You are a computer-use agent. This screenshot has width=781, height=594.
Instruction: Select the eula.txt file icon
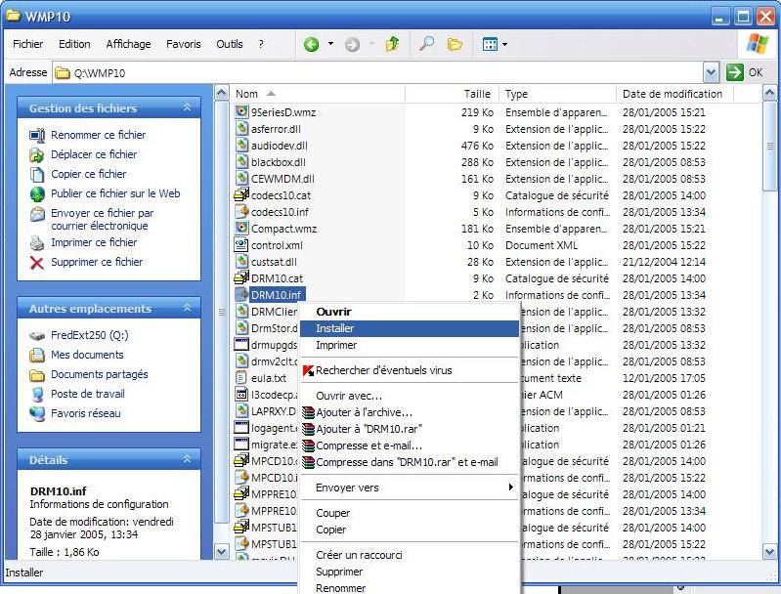click(241, 377)
